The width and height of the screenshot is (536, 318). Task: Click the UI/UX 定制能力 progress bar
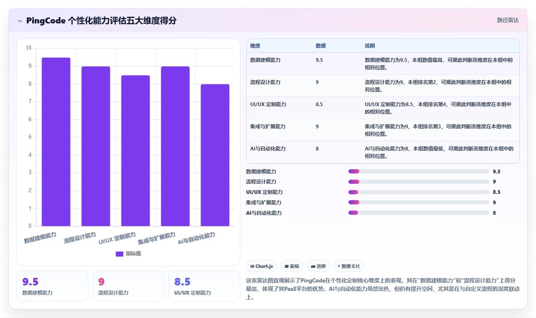(419, 192)
